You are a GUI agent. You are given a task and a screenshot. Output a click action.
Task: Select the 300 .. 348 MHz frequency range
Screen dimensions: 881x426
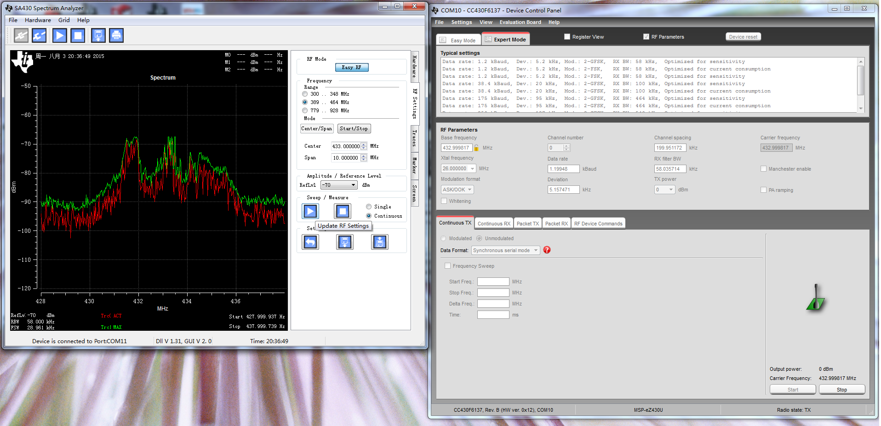point(305,94)
